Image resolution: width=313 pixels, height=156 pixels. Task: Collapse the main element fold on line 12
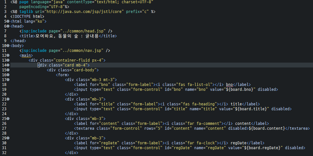pyautogui.click(x=8, y=55)
